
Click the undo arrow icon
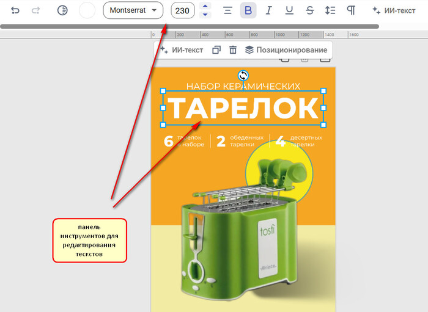pyautogui.click(x=15, y=10)
